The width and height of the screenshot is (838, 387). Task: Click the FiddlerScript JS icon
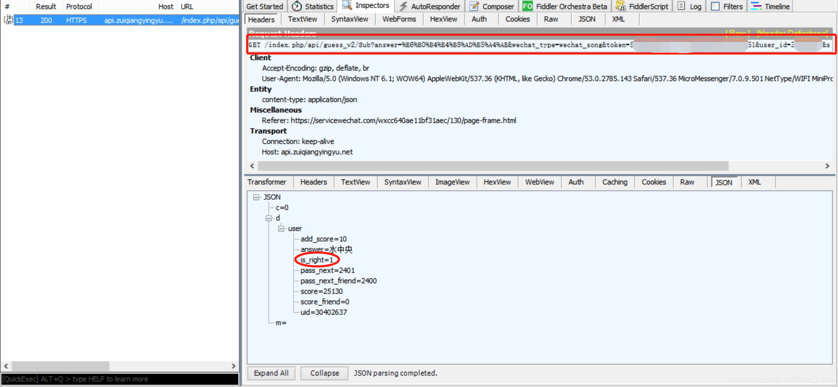tap(620, 6)
